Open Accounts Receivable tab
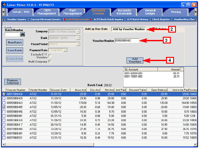The image size is (199, 149). coord(124,12)
